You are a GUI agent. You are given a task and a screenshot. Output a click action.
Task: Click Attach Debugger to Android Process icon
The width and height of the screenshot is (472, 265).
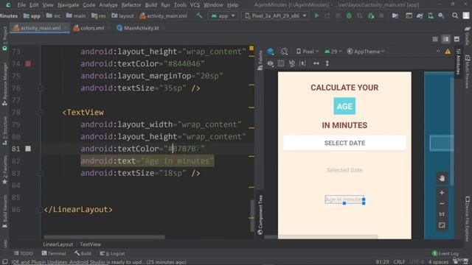(x=371, y=15)
